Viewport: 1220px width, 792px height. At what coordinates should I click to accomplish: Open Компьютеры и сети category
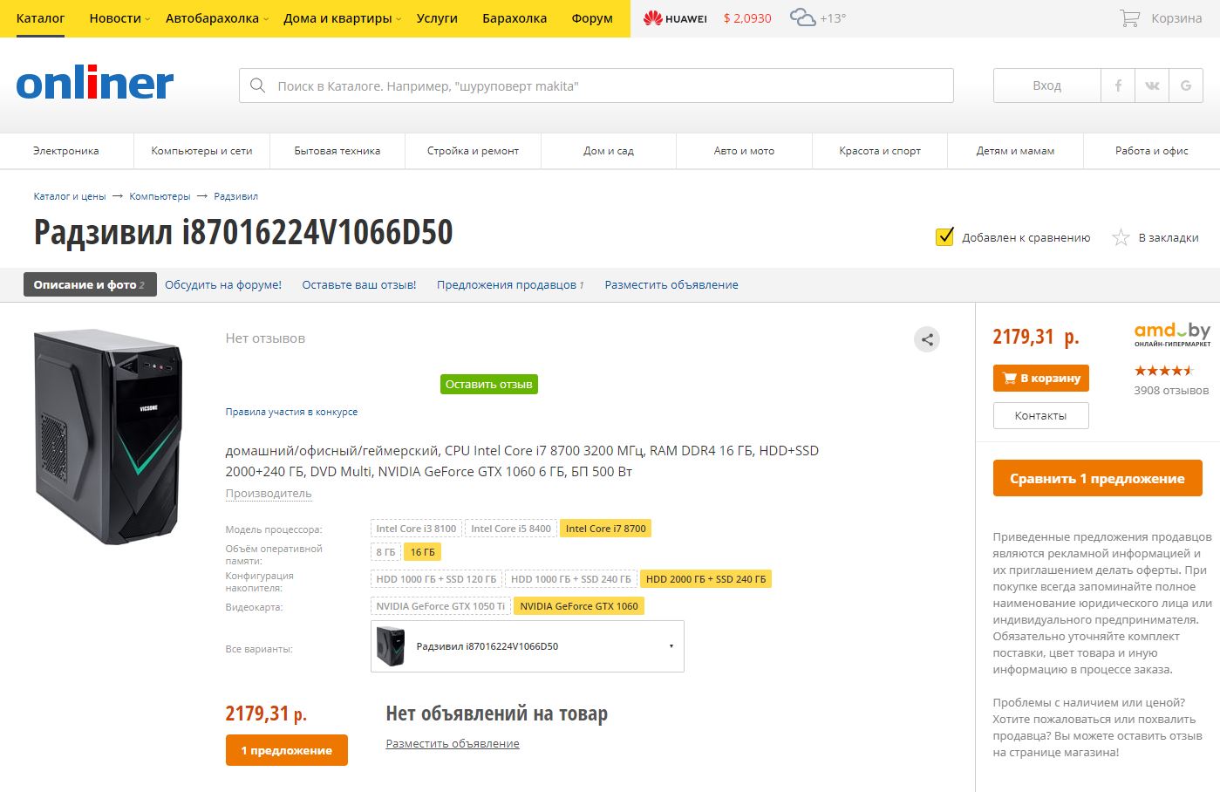(201, 151)
